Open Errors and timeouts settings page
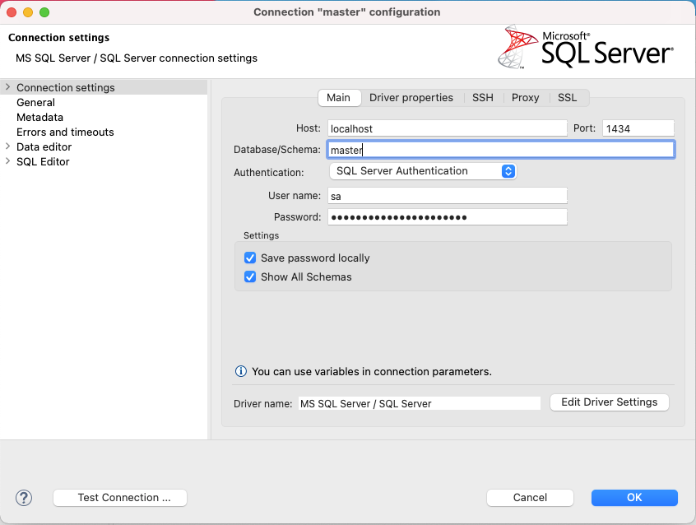The height and width of the screenshot is (525, 696). click(65, 132)
